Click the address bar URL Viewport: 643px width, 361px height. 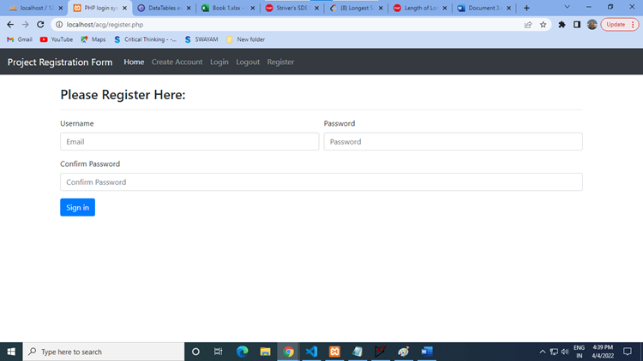coord(105,25)
